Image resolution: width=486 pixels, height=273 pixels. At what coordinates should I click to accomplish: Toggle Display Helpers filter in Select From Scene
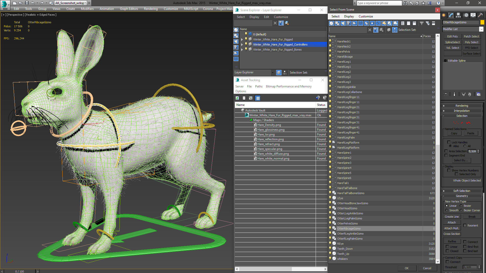[x=355, y=23]
